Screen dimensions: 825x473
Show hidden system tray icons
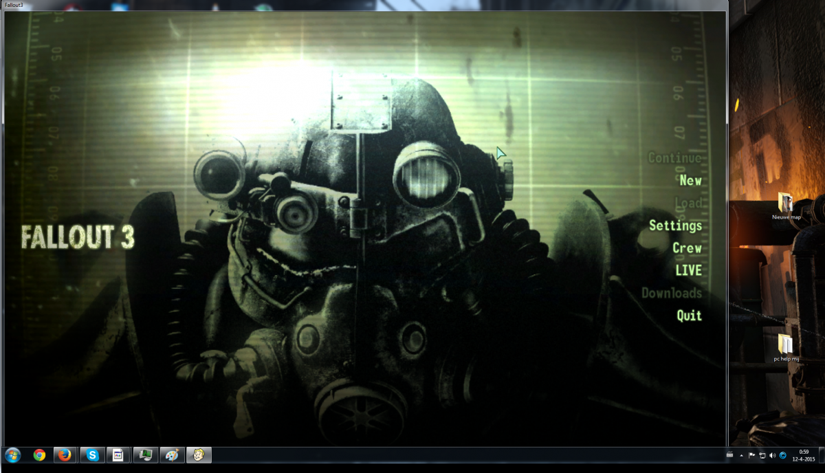[x=740, y=455]
